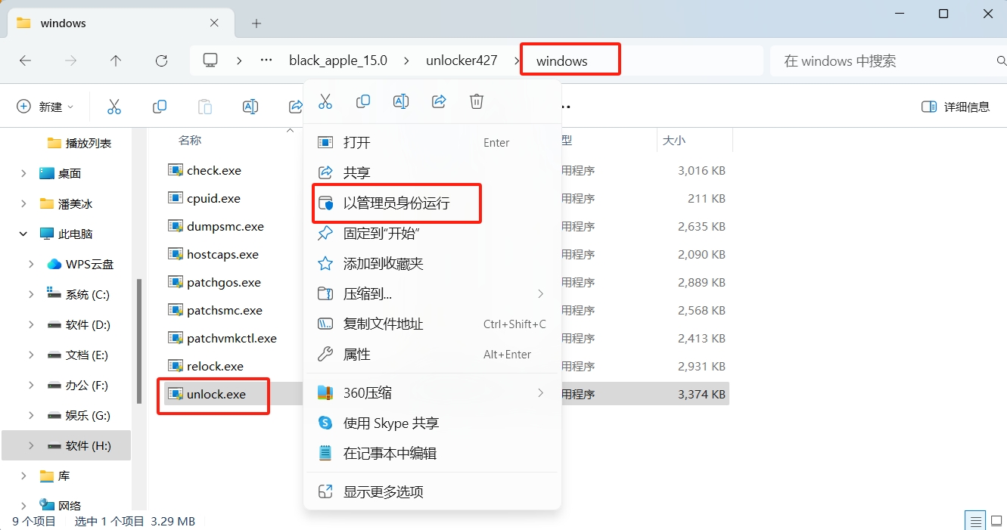Viewport: 1007px width, 530px height.
Task: Click the cut icon in context menu
Action: (x=325, y=101)
